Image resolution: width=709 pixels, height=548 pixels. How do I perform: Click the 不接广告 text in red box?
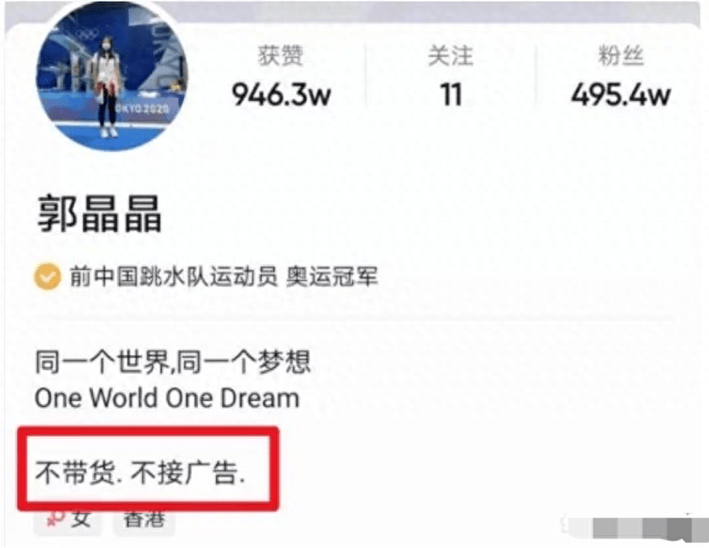point(184,473)
